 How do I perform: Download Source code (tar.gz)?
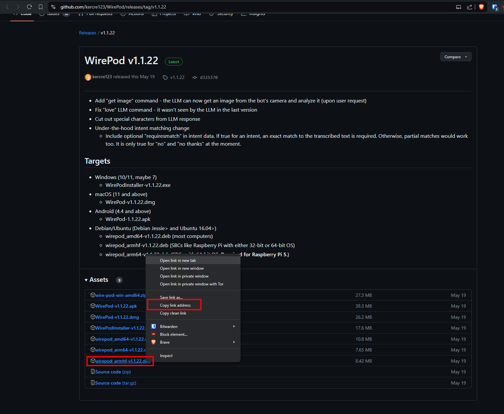[x=116, y=383]
